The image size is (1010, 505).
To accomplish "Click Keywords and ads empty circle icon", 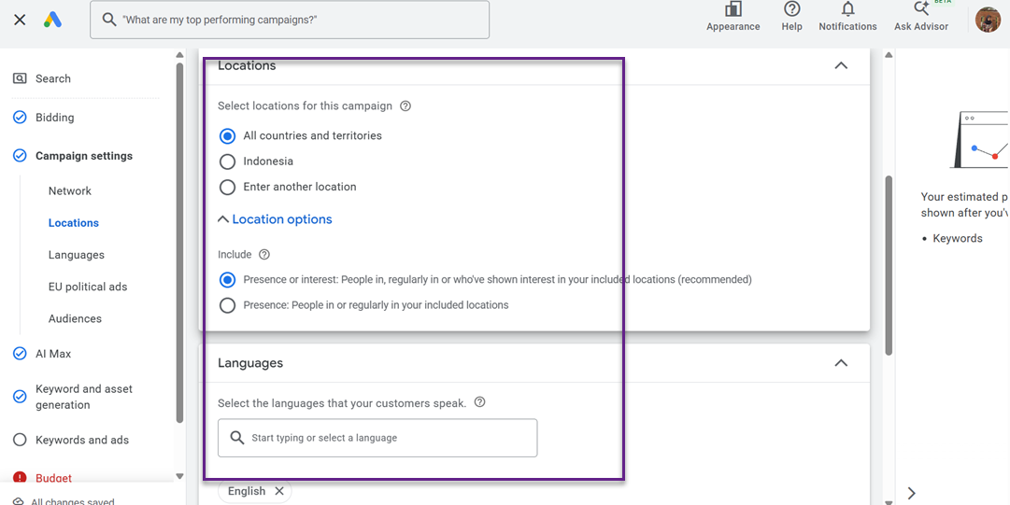I will (20, 440).
